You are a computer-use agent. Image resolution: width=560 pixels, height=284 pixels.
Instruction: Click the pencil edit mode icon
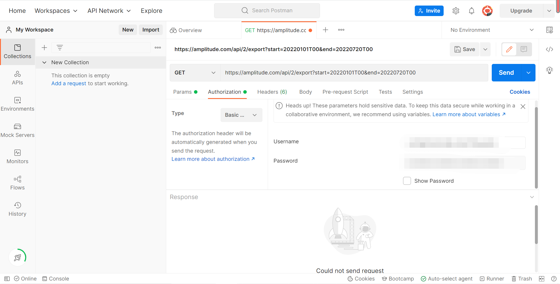pos(509,49)
